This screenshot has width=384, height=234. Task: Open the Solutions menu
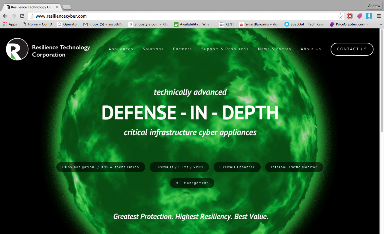pyautogui.click(x=153, y=49)
